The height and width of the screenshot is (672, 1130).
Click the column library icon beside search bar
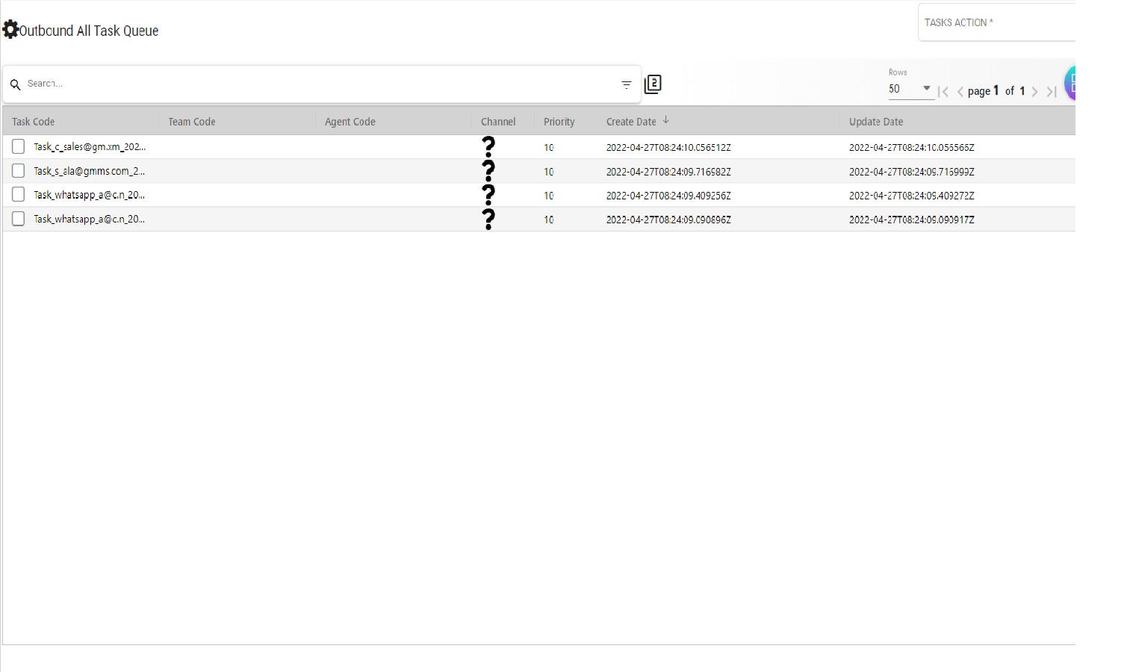click(653, 84)
